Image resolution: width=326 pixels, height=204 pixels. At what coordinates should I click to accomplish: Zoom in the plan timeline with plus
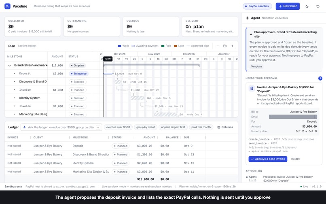point(232,46)
